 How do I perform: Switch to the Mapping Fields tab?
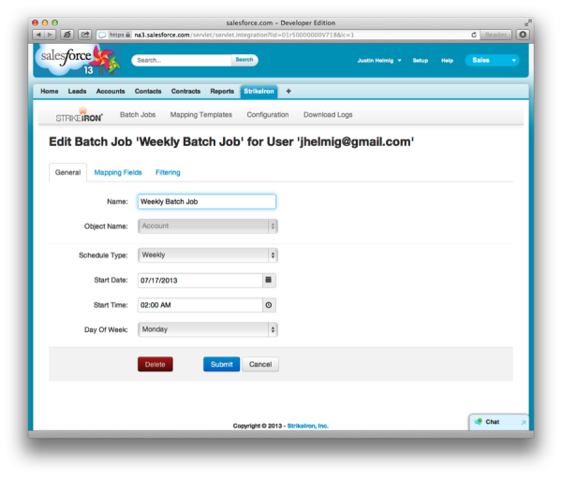click(118, 172)
